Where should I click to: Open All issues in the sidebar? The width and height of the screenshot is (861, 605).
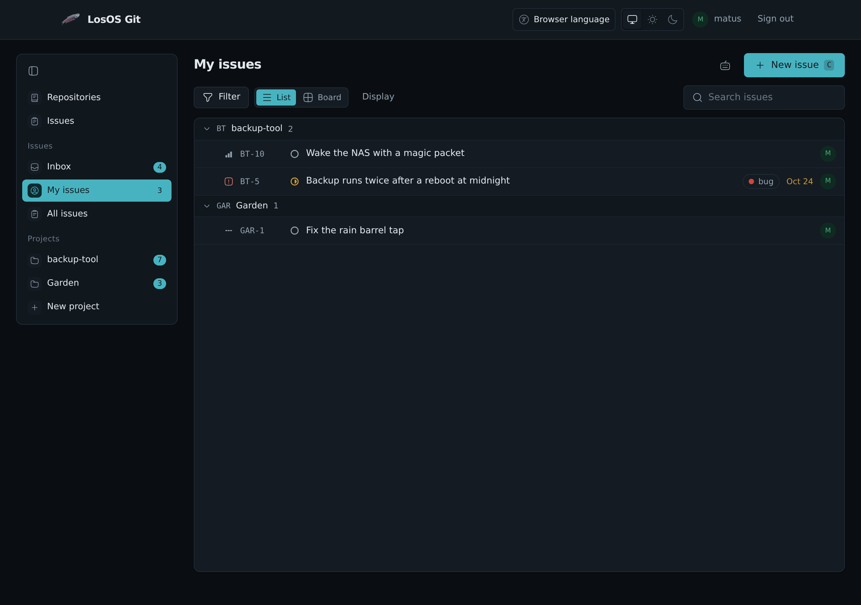pyautogui.click(x=97, y=214)
